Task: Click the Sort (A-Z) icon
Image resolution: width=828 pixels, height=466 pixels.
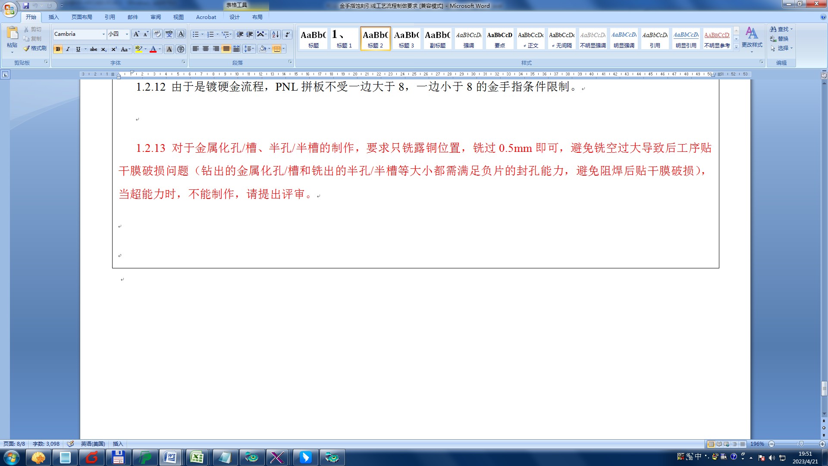Action: coord(276,34)
